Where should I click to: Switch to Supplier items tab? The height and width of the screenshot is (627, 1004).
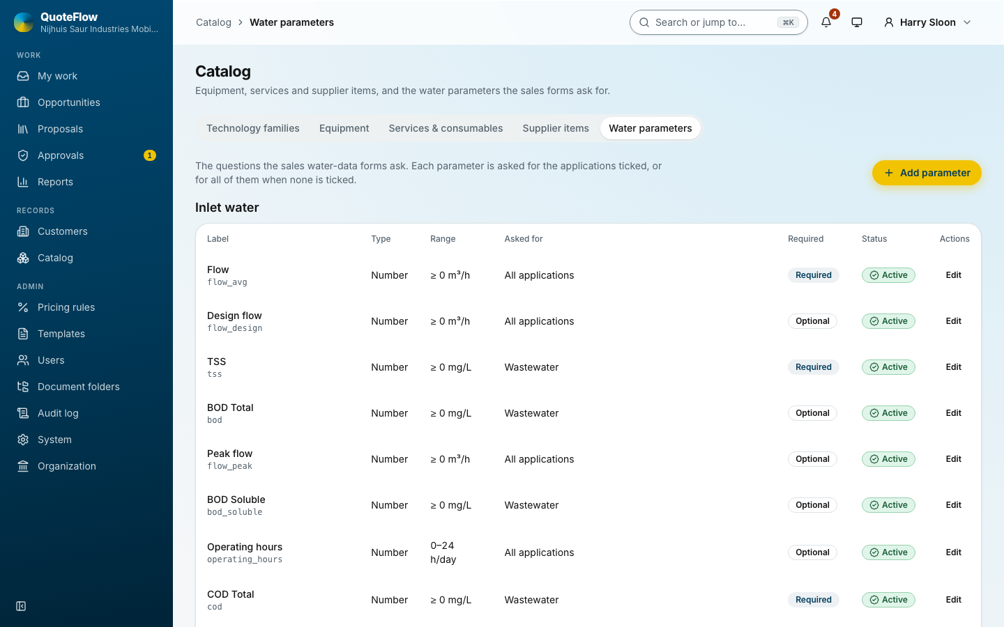pos(556,128)
